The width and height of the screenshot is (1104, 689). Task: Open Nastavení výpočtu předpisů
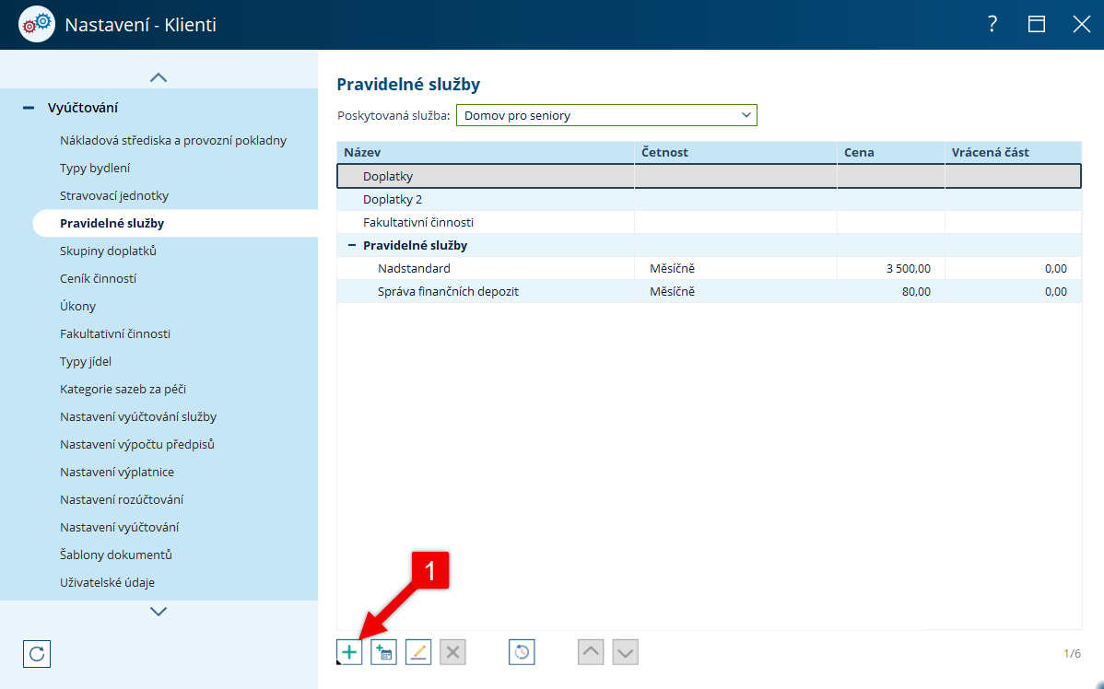(x=137, y=444)
